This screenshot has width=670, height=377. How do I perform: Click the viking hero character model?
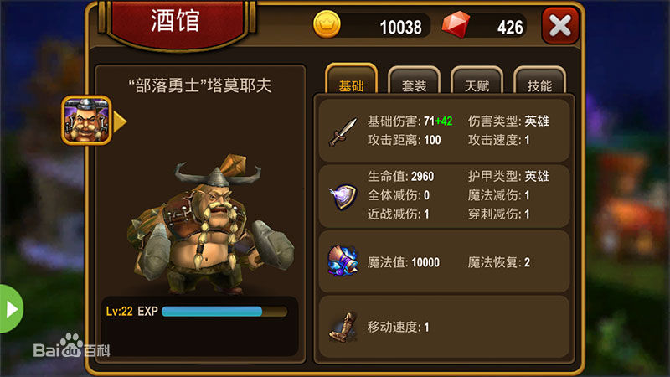pyautogui.click(x=211, y=225)
